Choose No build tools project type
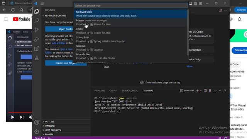 pos(130,14)
